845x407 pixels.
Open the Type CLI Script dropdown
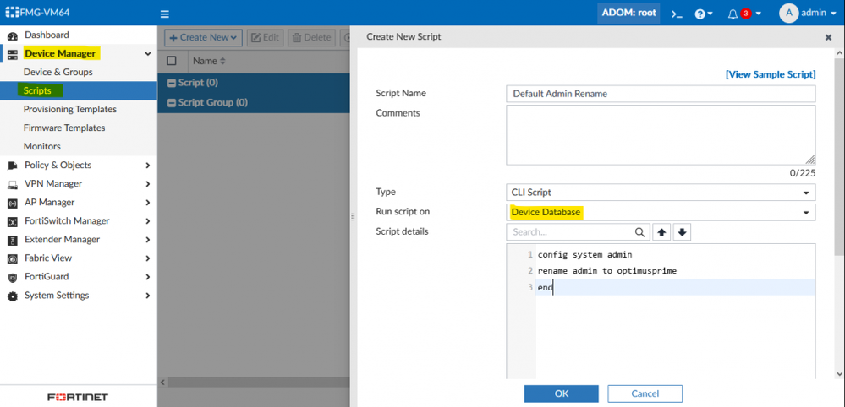[x=661, y=193]
